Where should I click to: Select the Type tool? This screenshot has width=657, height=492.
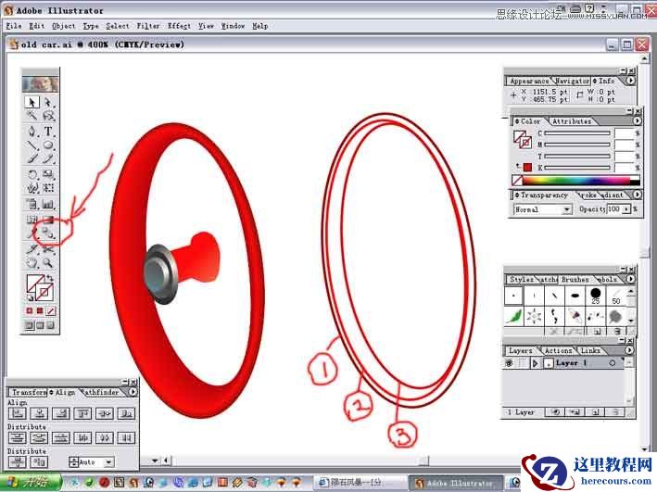(48, 132)
